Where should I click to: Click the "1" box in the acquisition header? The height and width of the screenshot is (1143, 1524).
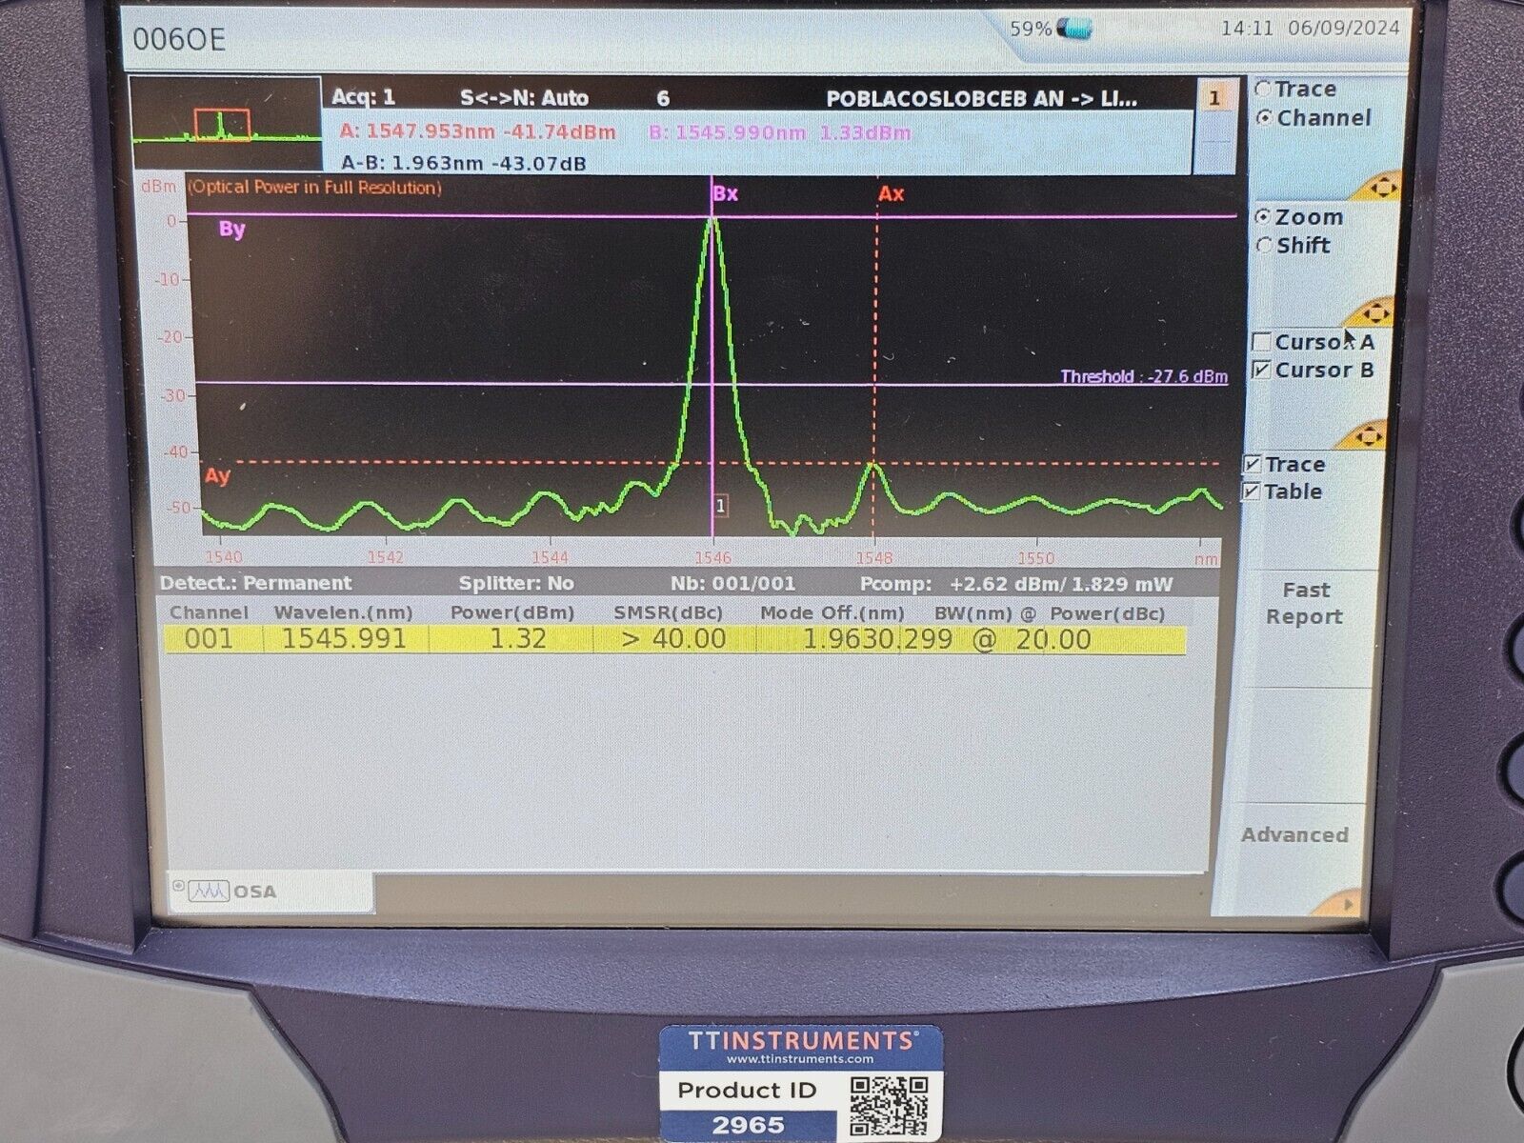tap(1211, 97)
